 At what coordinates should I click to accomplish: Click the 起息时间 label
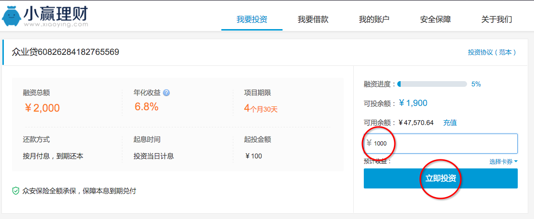coord(147,139)
